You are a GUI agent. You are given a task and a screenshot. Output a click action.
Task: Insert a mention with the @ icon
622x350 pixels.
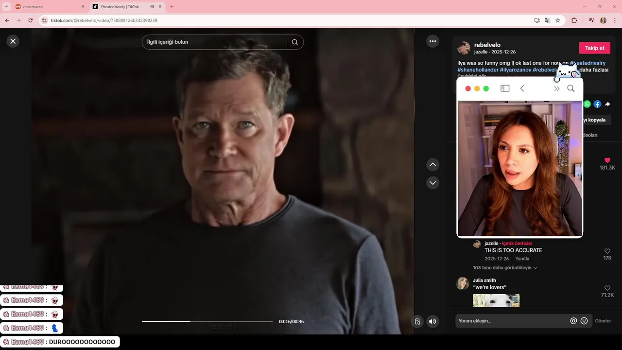tap(573, 321)
